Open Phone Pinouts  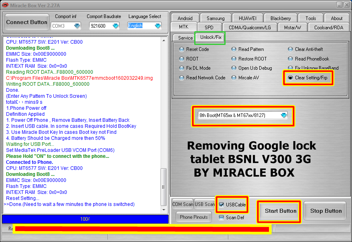coord(194,217)
